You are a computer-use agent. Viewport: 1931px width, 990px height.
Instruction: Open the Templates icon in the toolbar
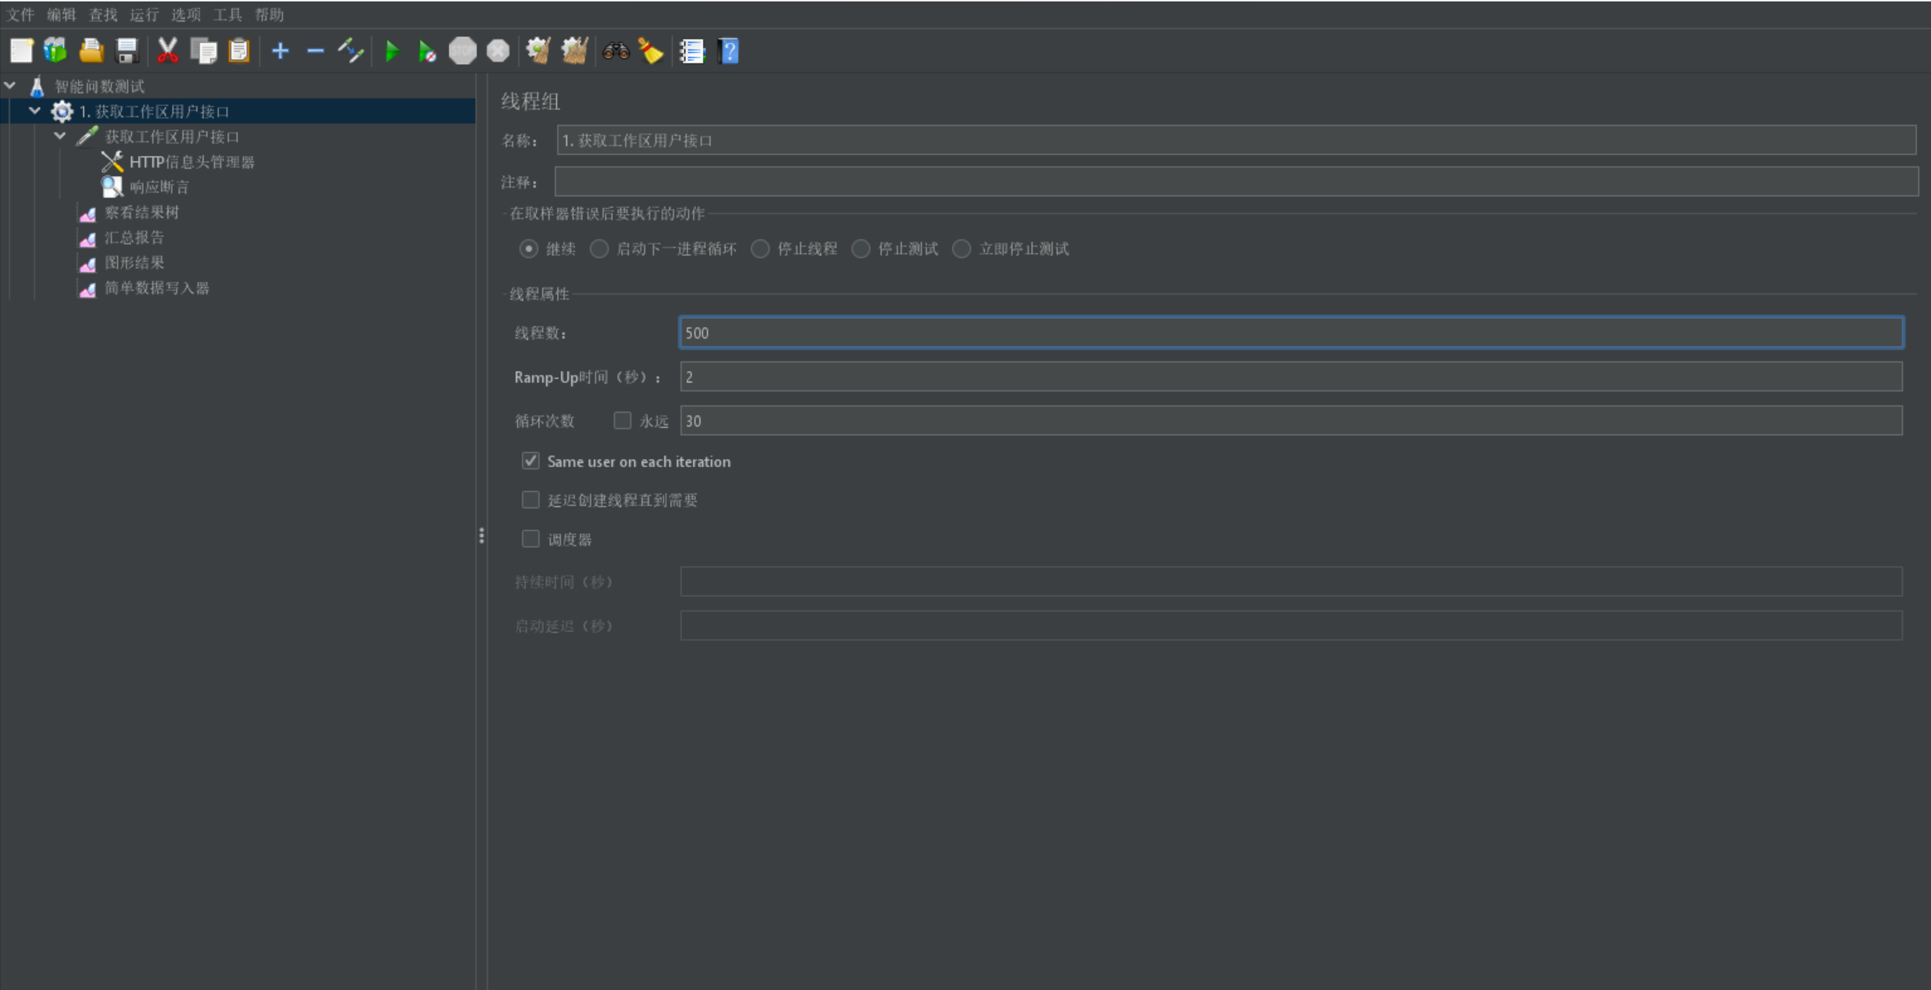pos(55,51)
